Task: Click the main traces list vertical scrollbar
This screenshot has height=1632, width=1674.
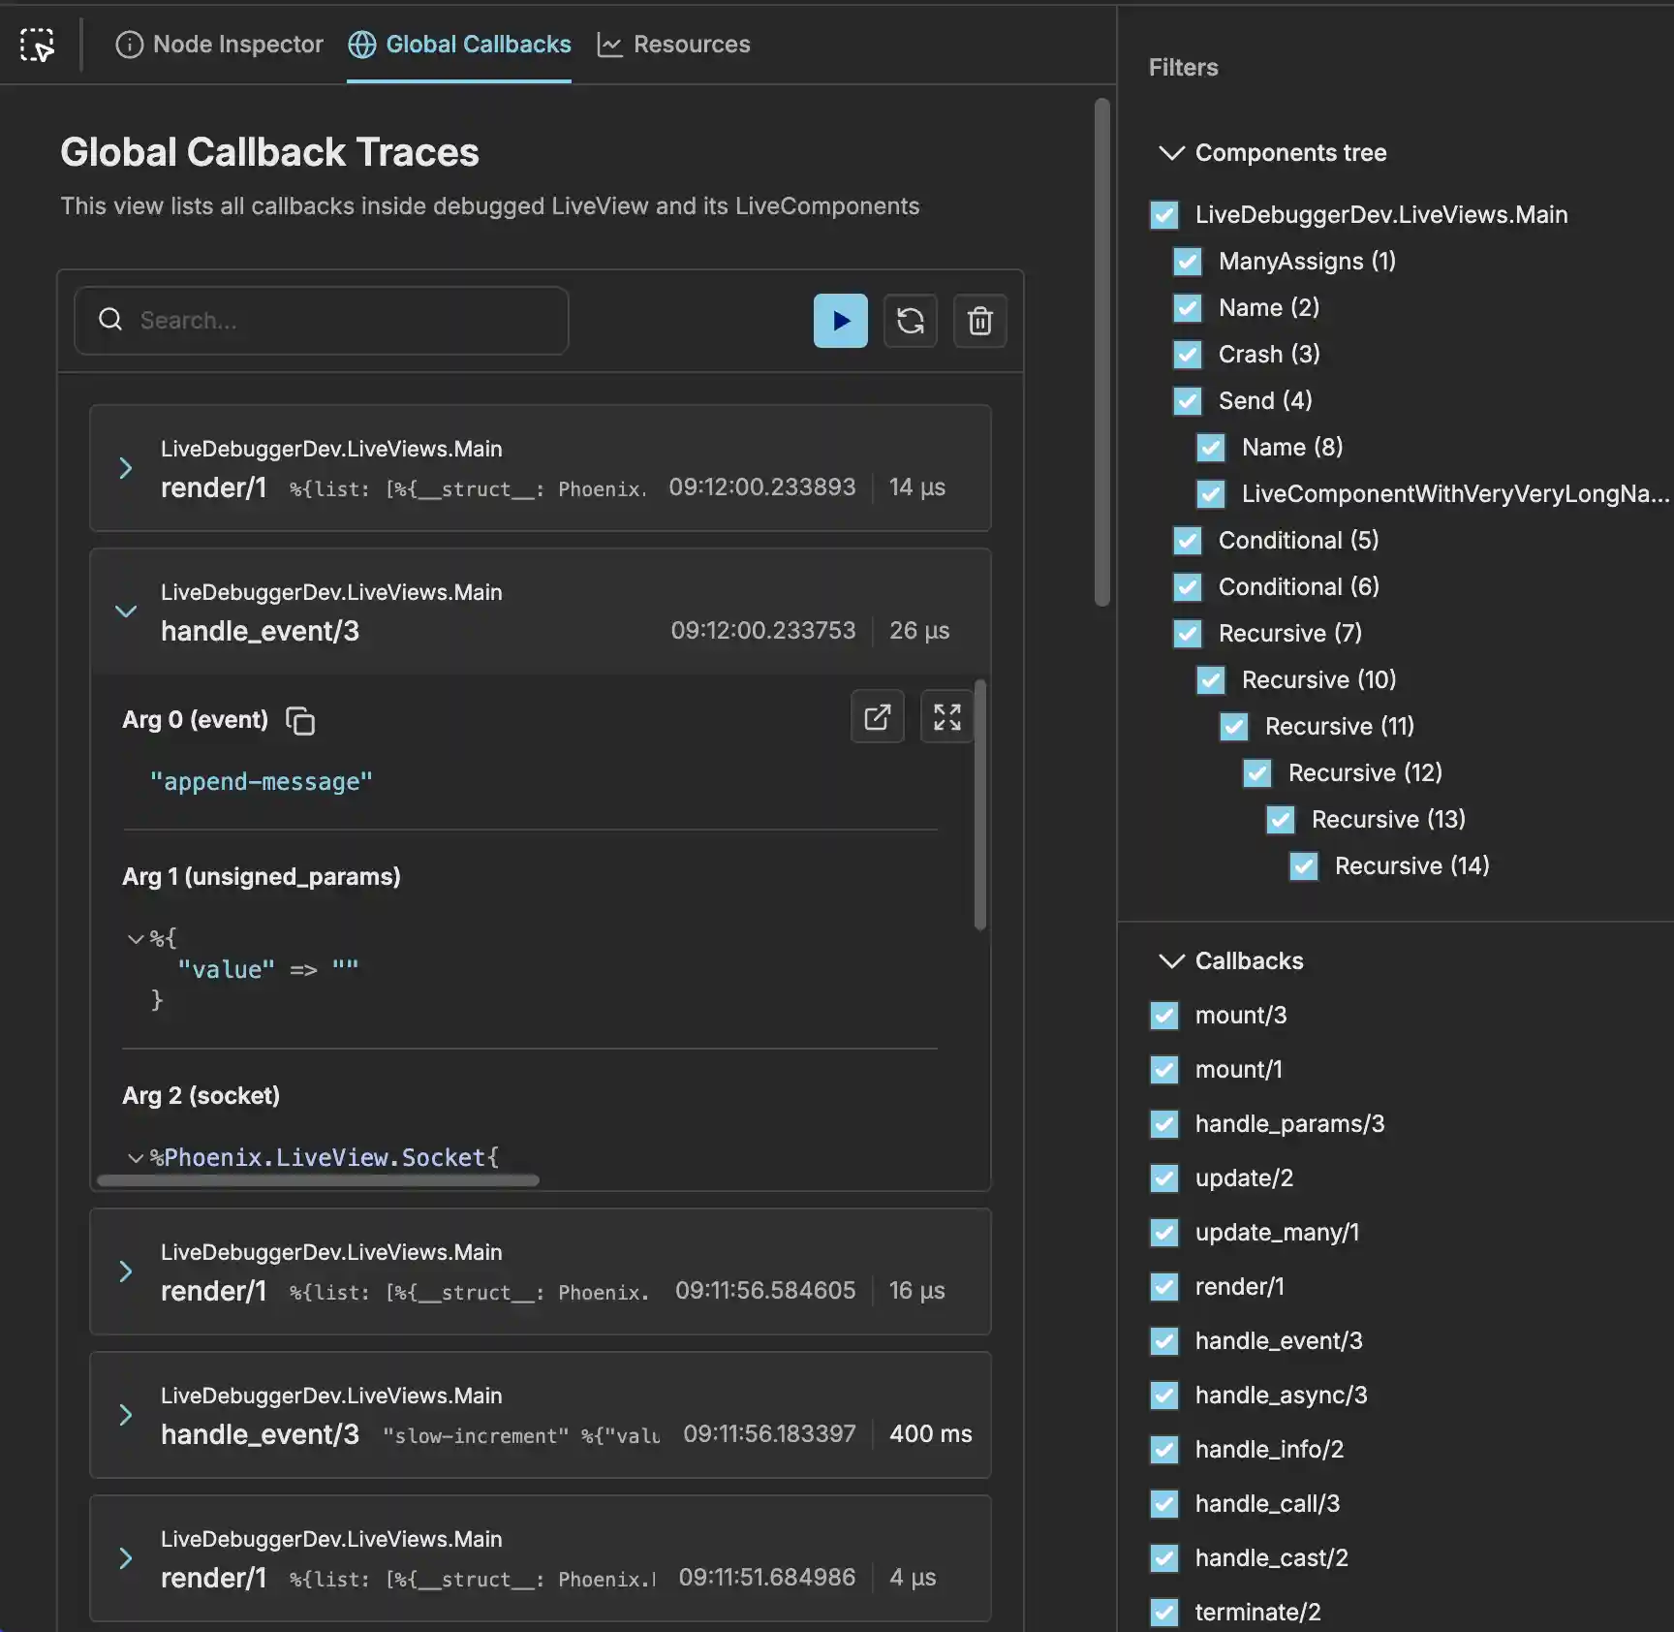Action: click(1101, 353)
